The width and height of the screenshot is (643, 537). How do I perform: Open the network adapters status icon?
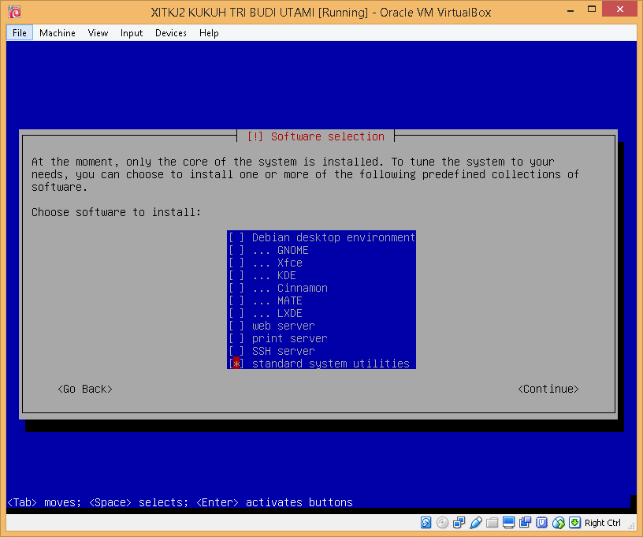point(459,523)
